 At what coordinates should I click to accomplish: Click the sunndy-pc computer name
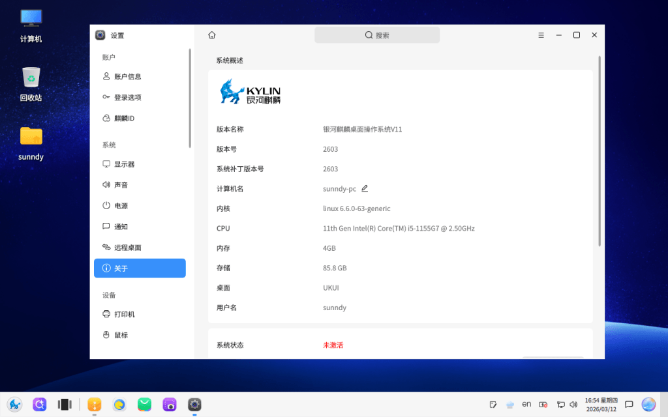[x=339, y=189]
